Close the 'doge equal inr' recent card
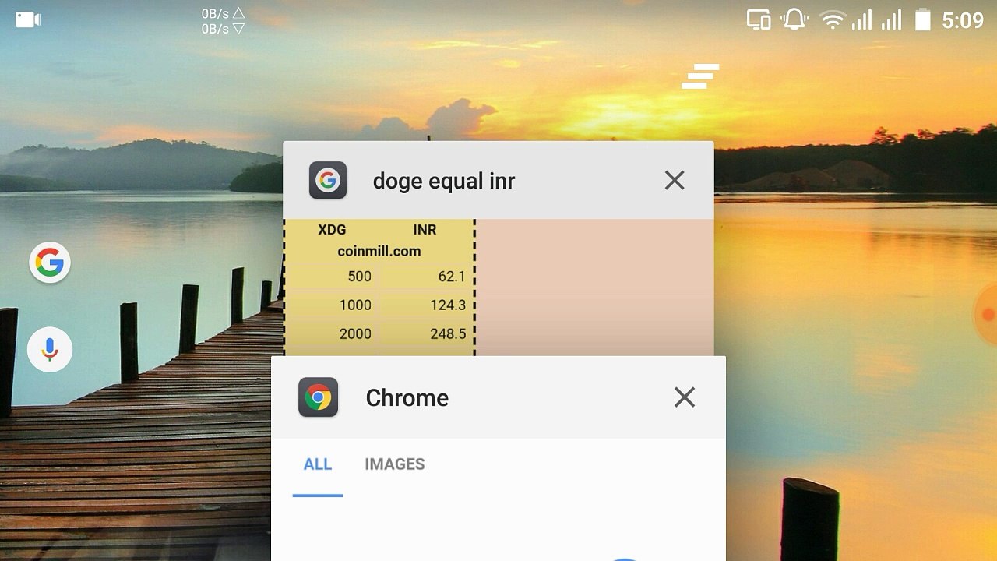The height and width of the screenshot is (561, 997). pyautogui.click(x=675, y=181)
